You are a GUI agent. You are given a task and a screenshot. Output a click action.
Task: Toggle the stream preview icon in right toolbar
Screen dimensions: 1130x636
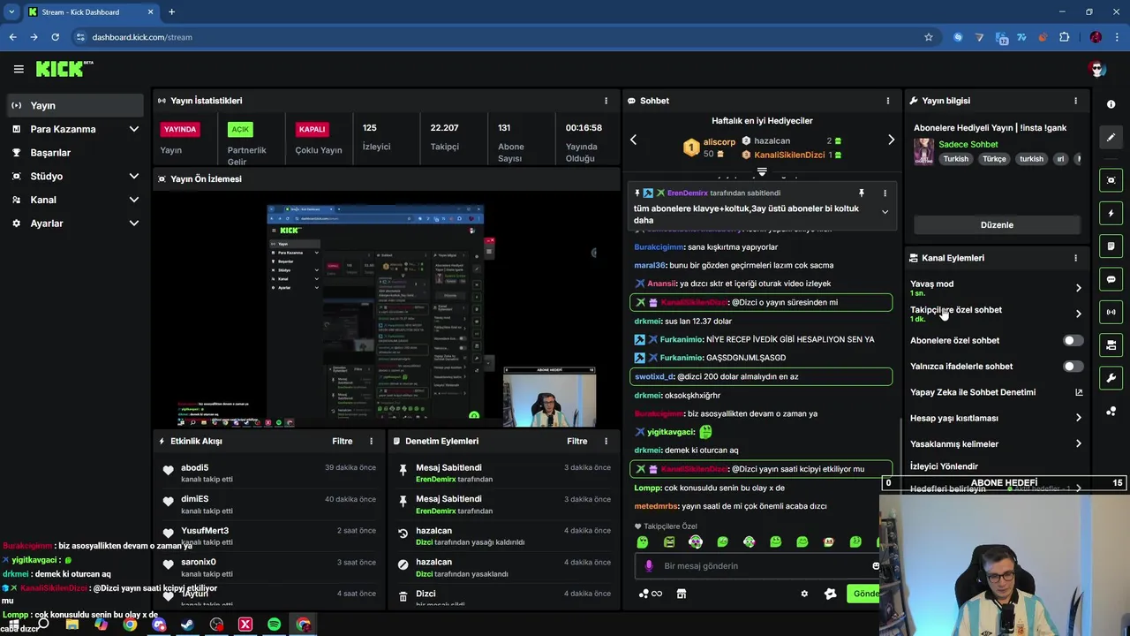[1111, 180]
